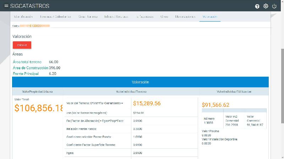
Task: Switch to the Infraes./Servicios tab
Action: coord(116,17)
